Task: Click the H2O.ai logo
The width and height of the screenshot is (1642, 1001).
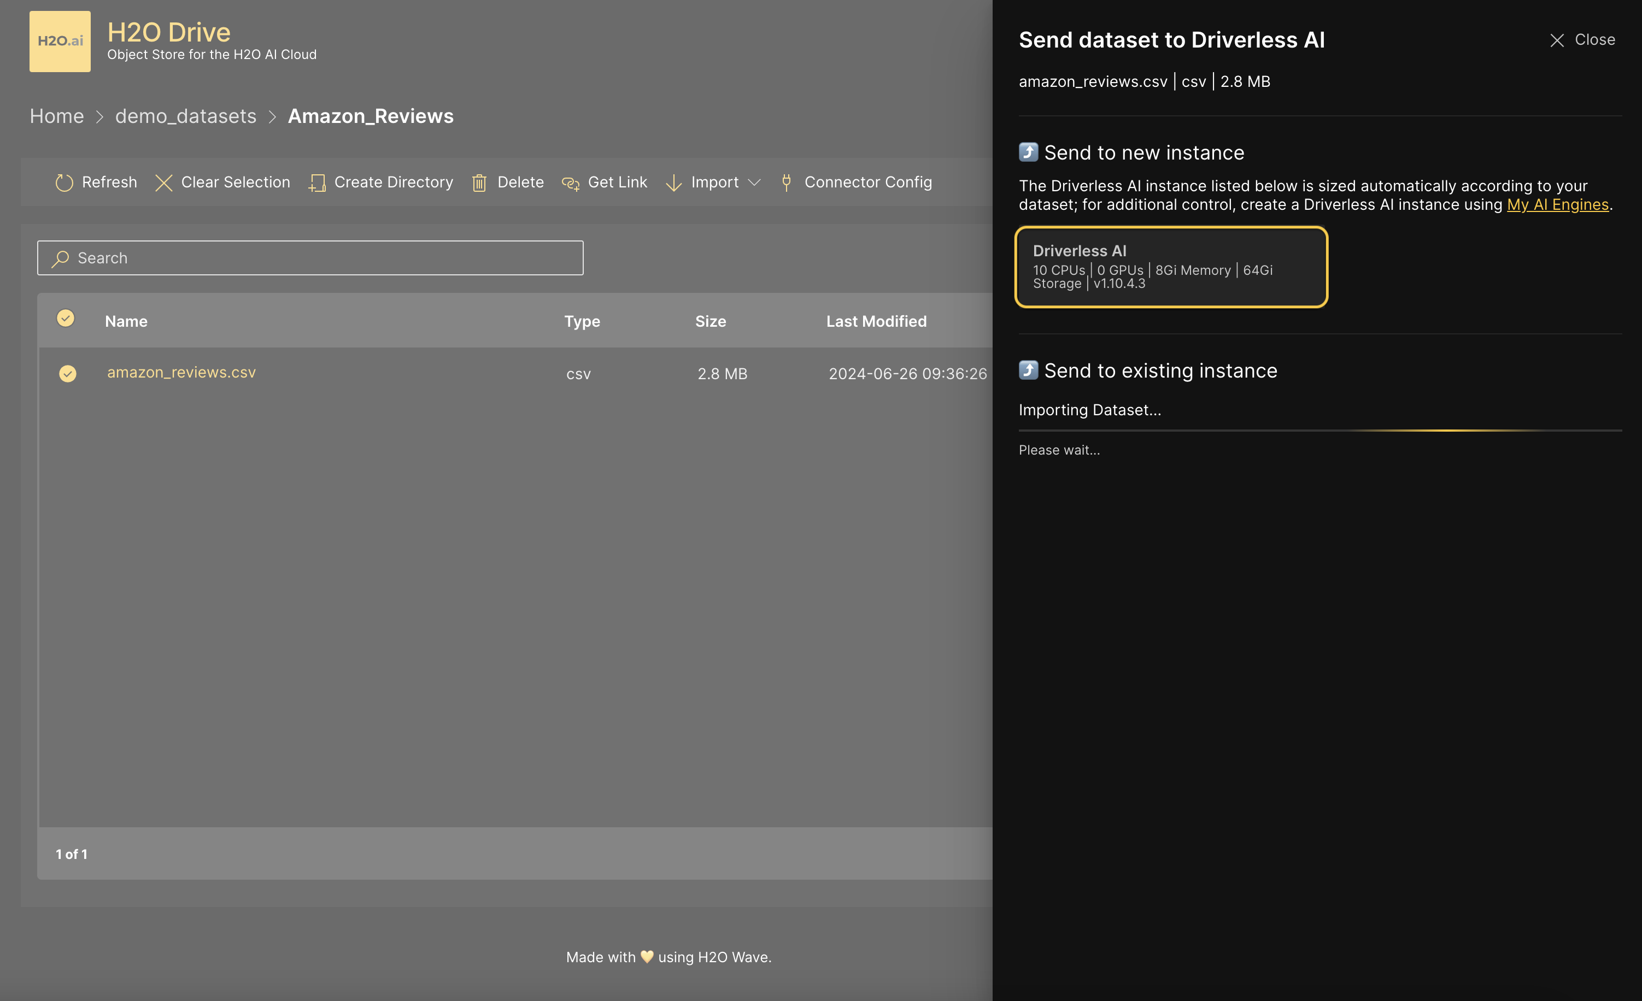Action: click(60, 42)
